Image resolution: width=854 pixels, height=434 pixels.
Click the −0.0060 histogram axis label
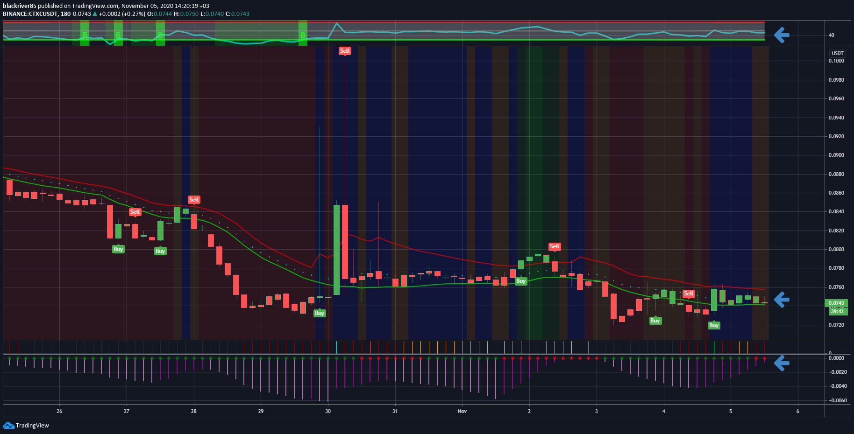tap(837, 400)
